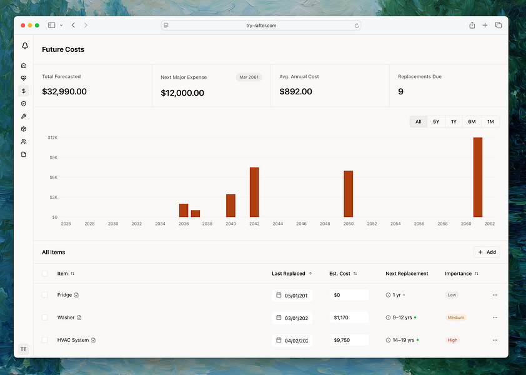Click the Washer $1,170 cost field

coord(349,317)
